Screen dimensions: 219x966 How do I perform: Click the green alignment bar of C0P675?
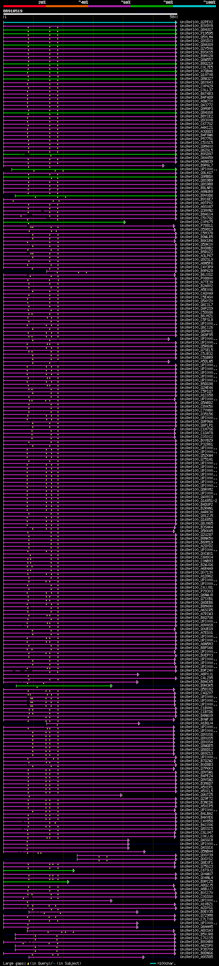coord(64,222)
